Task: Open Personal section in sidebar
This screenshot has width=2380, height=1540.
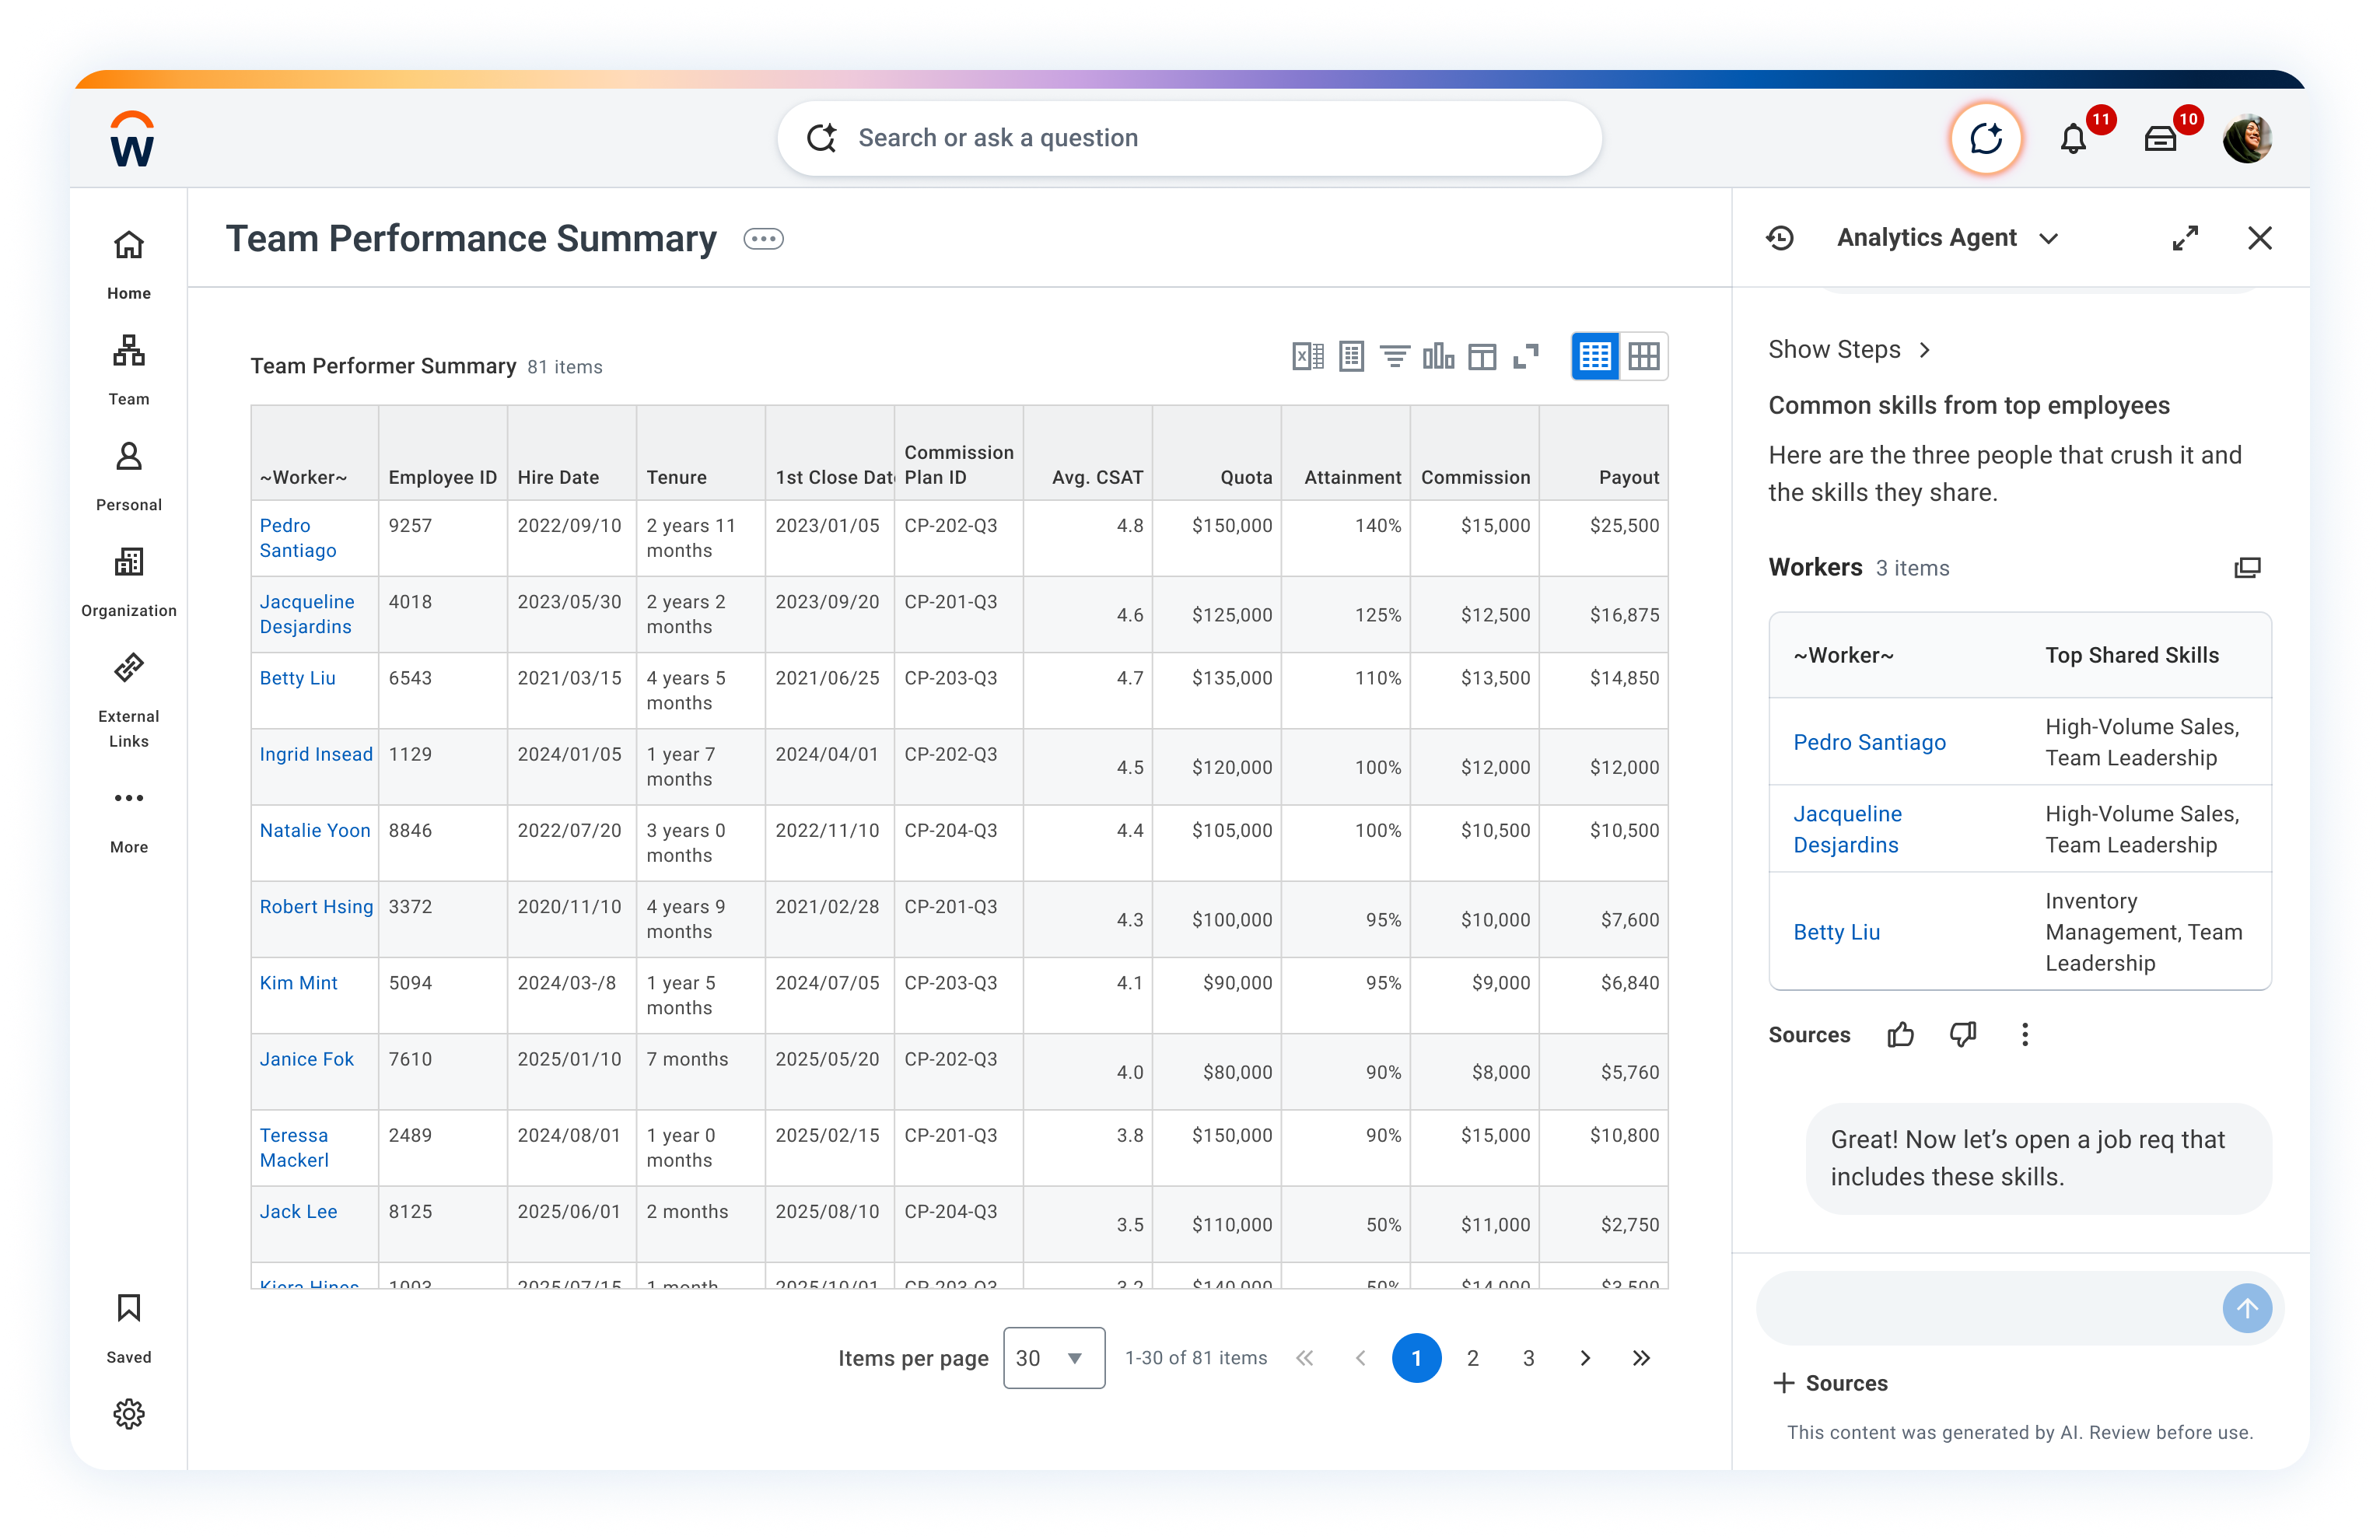Action: [129, 477]
